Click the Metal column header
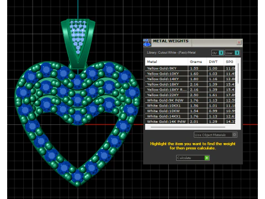 tap(166, 62)
